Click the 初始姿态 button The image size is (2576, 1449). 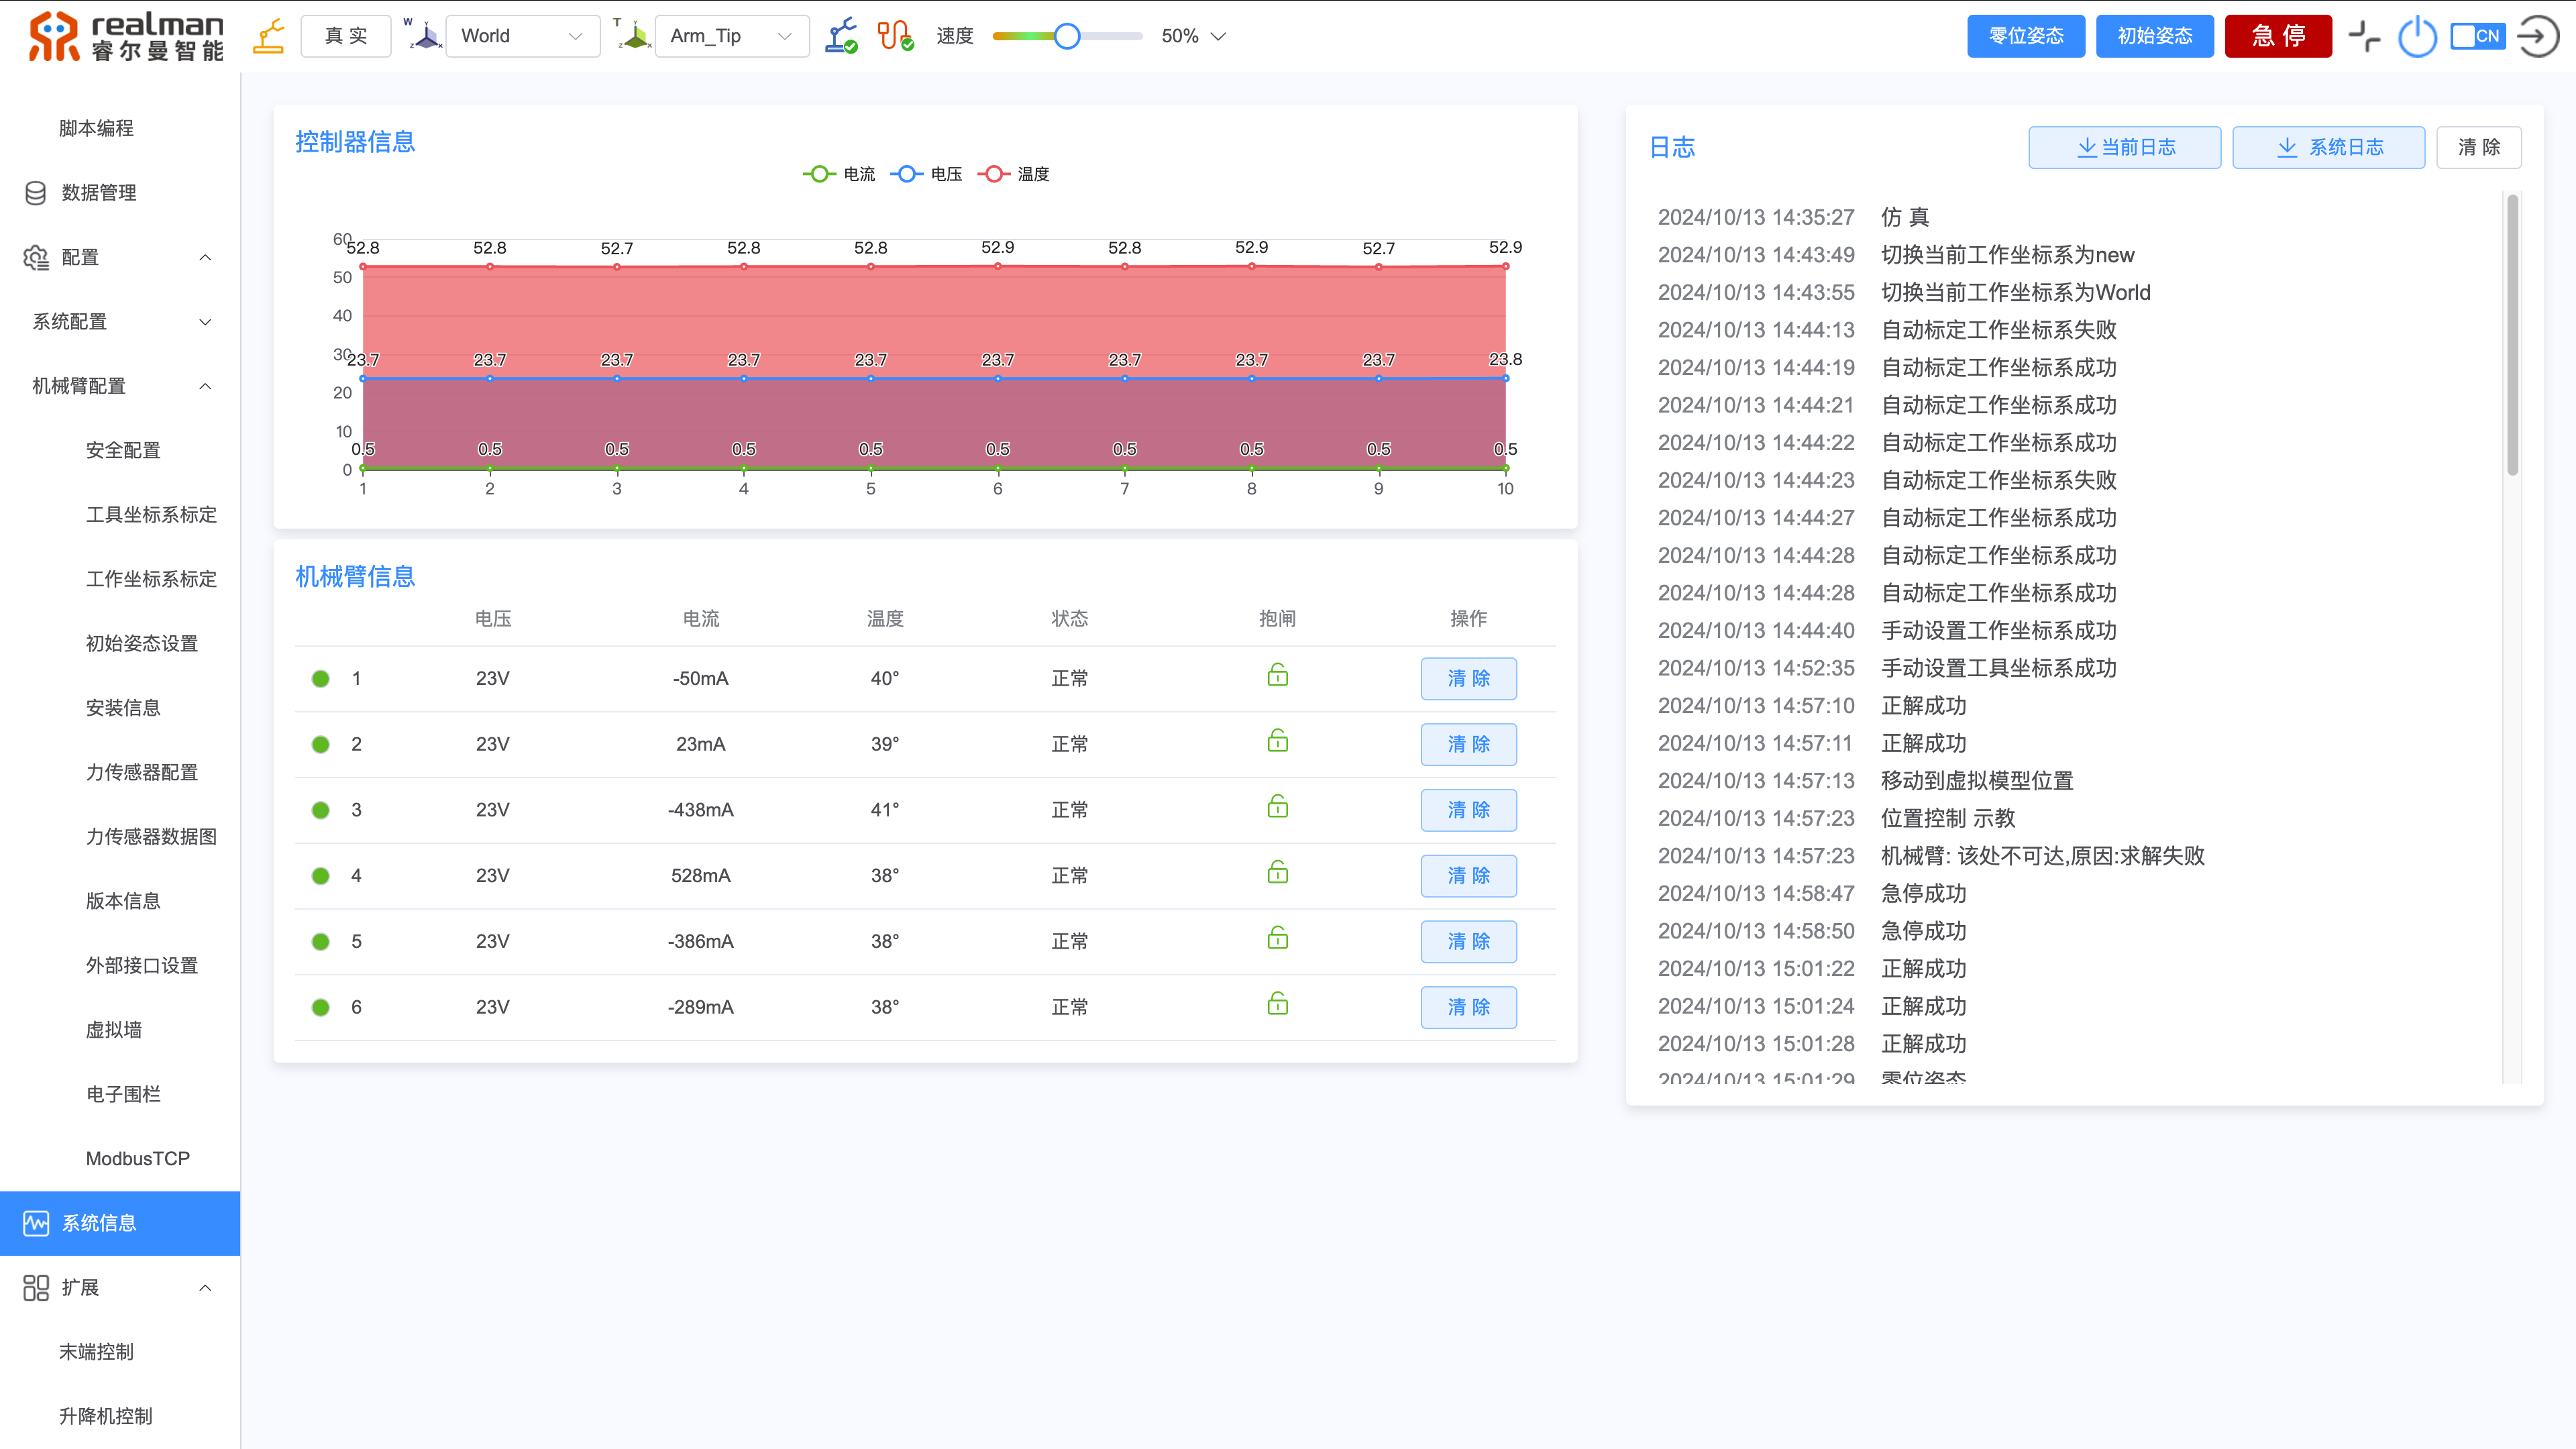[2155, 36]
